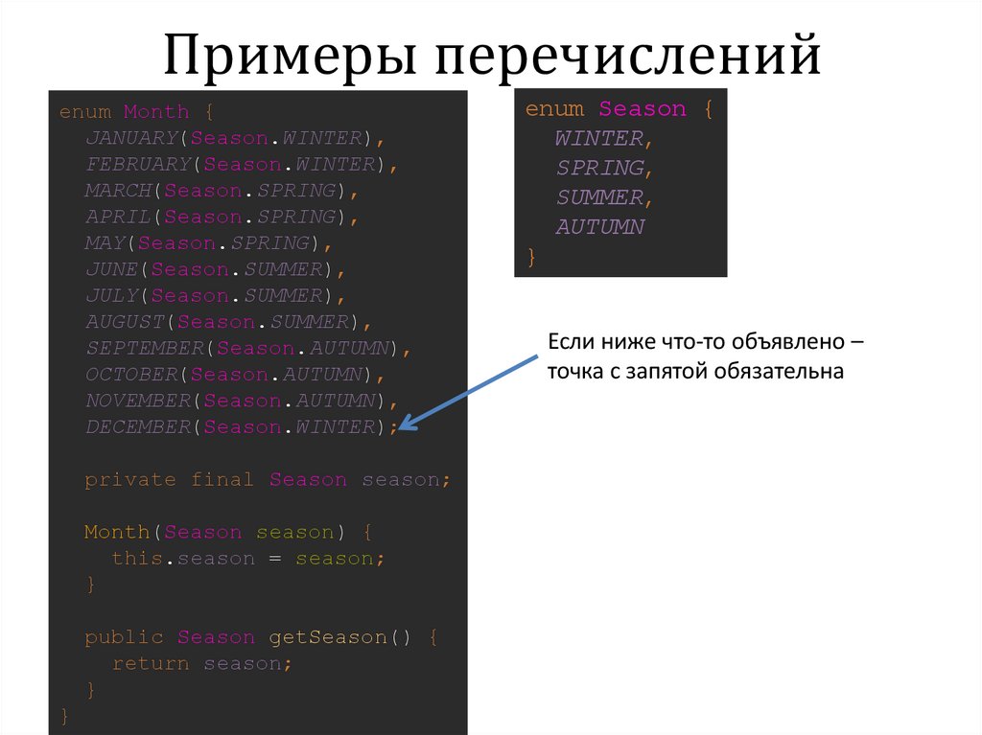Click the JUNE(Season.SUMMER) line

tap(215, 269)
